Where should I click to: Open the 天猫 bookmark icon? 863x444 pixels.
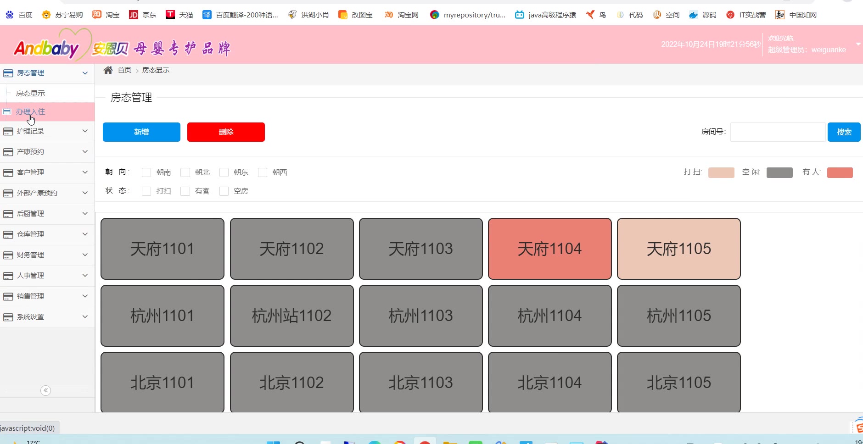(170, 15)
